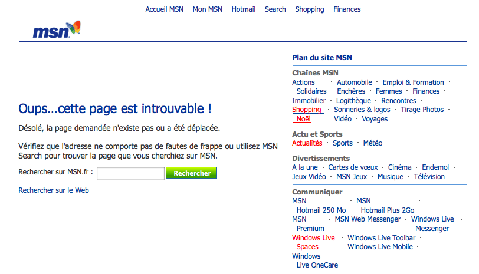
Task: Open Accueil MSN in top navigation
Action: [x=165, y=9]
